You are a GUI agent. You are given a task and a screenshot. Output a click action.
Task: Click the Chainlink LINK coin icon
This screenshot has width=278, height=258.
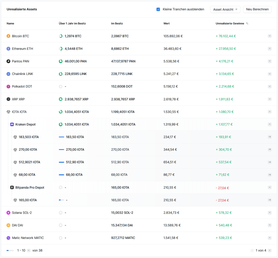pos(8,74)
